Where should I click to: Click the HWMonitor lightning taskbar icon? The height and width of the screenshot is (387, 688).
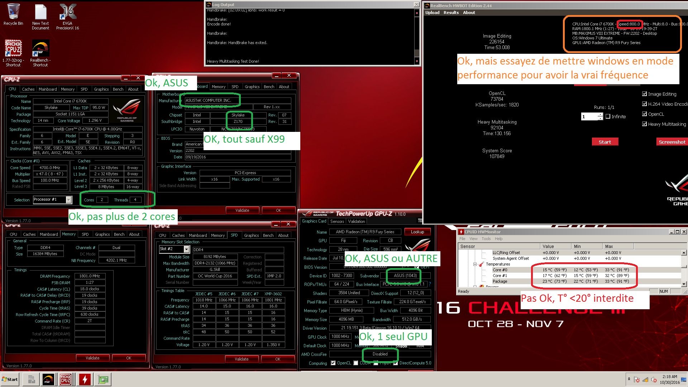point(85,379)
